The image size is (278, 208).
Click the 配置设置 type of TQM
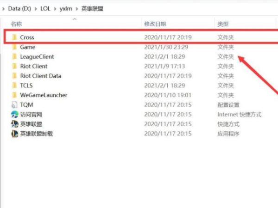228,105
